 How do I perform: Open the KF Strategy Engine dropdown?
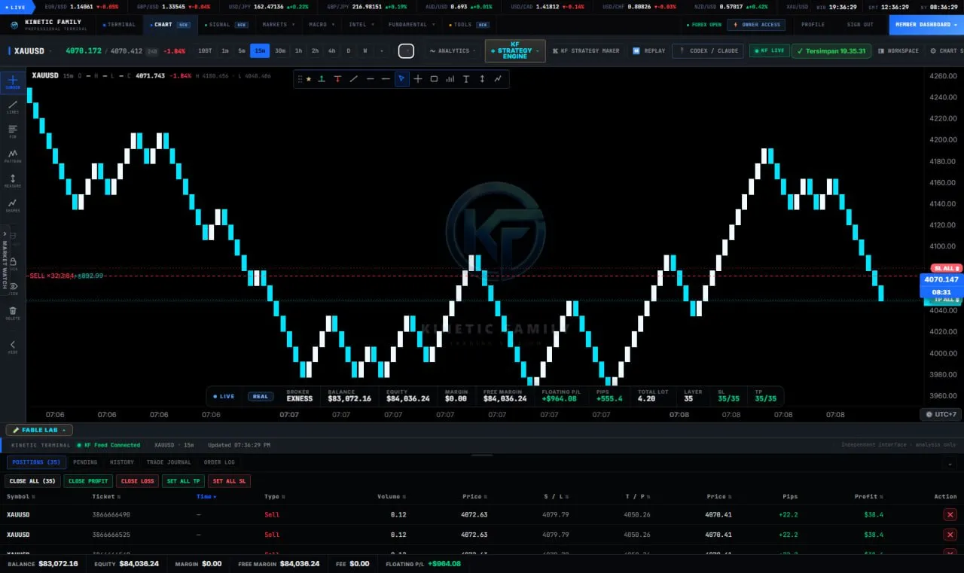pos(515,50)
